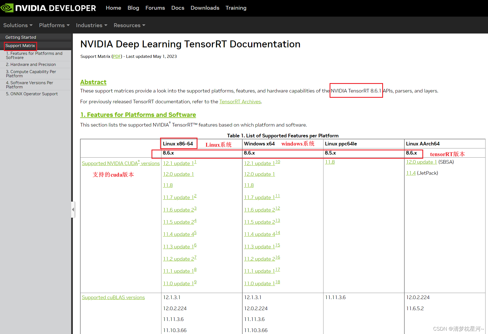Open Linux x86-64 CUDA 11.1 update 1
The width and height of the screenshot is (488, 334).
[178, 271]
